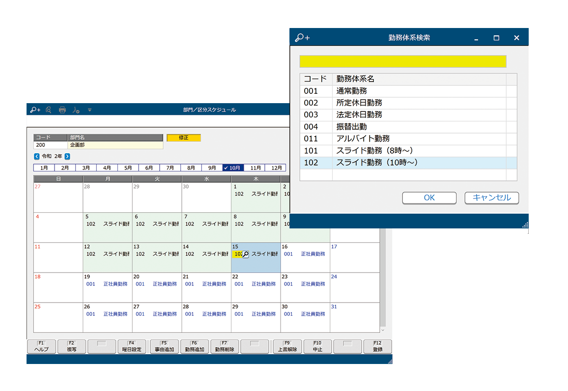The width and height of the screenshot is (568, 391).
Task: Click the F10 中止 button
Action: tap(317, 346)
